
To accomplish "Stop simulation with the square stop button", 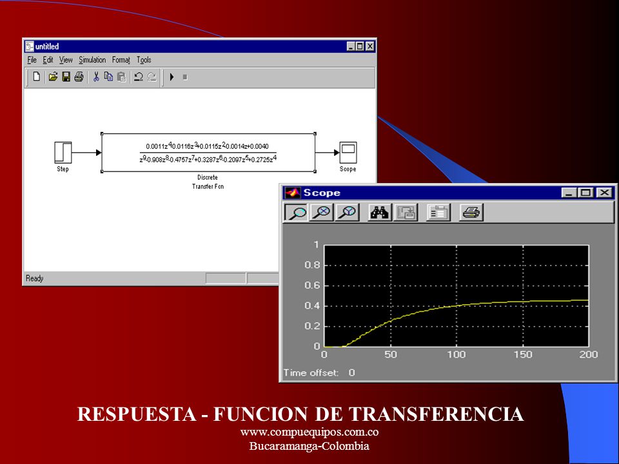I will pyautogui.click(x=185, y=77).
